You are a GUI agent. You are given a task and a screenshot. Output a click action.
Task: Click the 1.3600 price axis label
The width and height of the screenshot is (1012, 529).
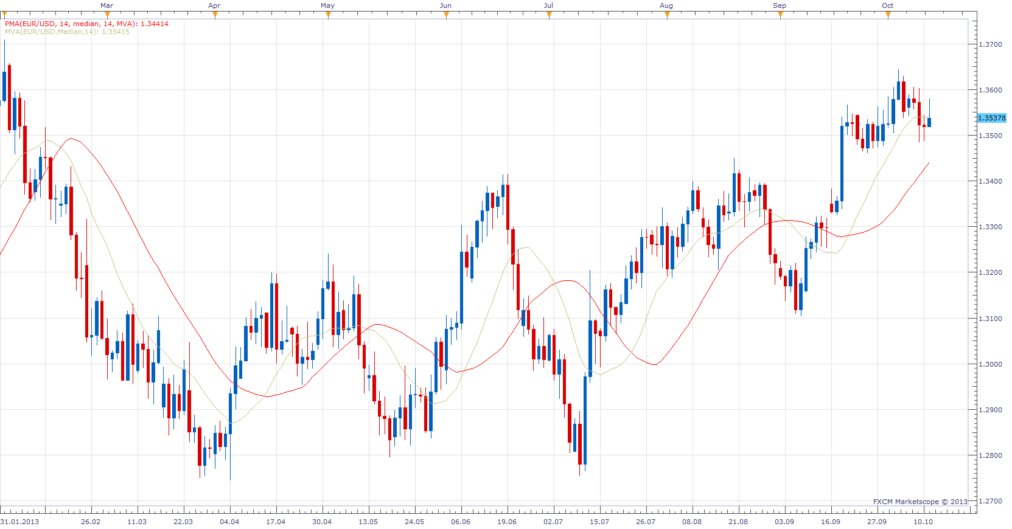pyautogui.click(x=990, y=90)
